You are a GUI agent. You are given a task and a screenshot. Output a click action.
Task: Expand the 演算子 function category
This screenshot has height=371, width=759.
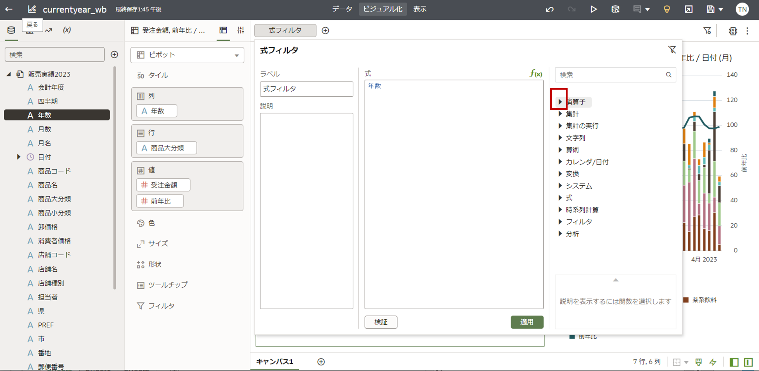(560, 102)
